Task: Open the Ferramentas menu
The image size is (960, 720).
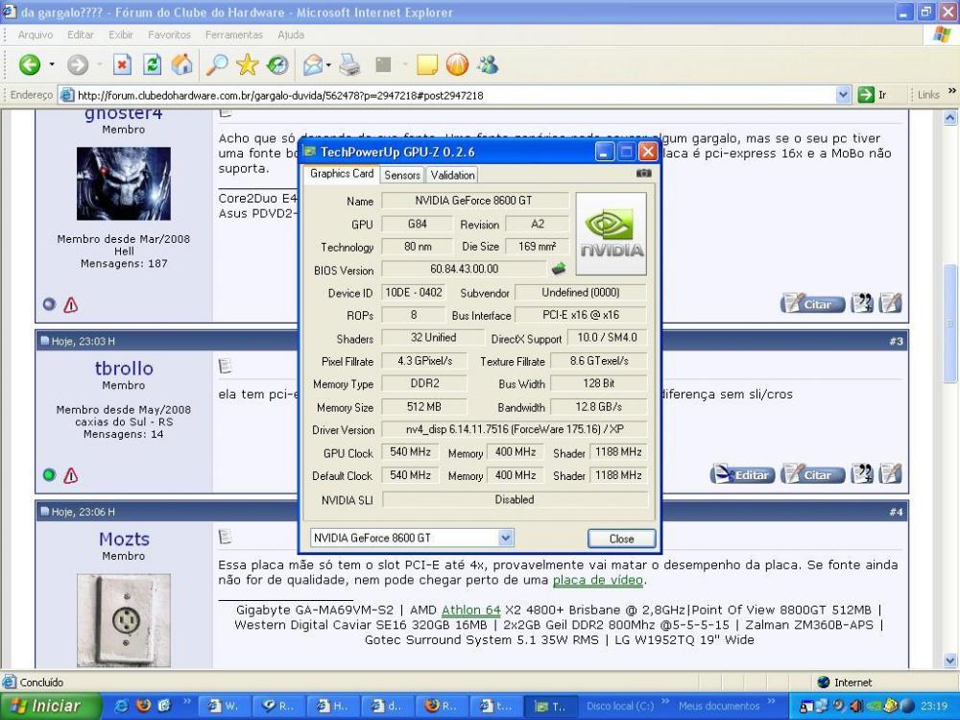Action: pos(233,35)
